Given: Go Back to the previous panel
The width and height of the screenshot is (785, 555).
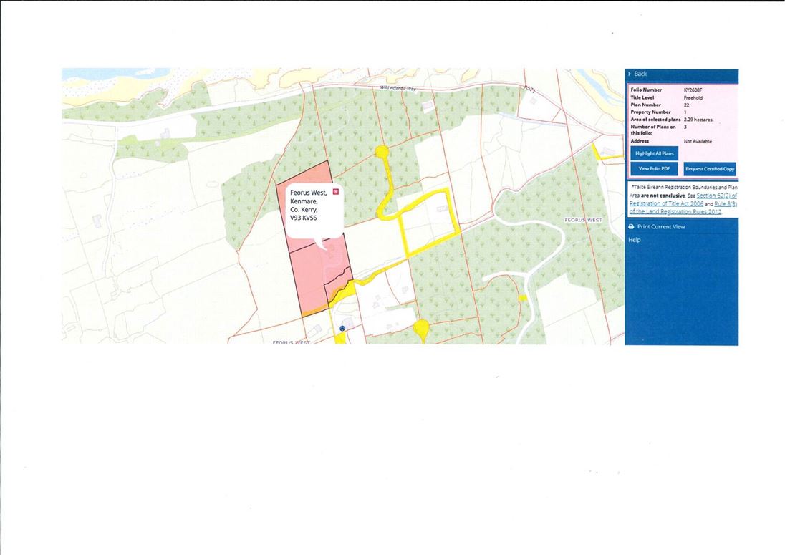Looking at the screenshot, I should 640,74.
